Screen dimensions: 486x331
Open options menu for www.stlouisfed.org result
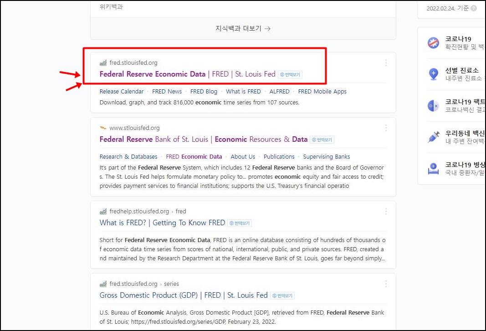coord(386,128)
